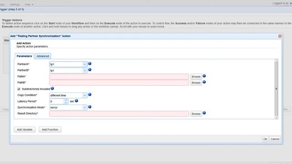Open the Synchronization Mode dropdown
Viewport: 292px width, 164px height.
[85, 108]
